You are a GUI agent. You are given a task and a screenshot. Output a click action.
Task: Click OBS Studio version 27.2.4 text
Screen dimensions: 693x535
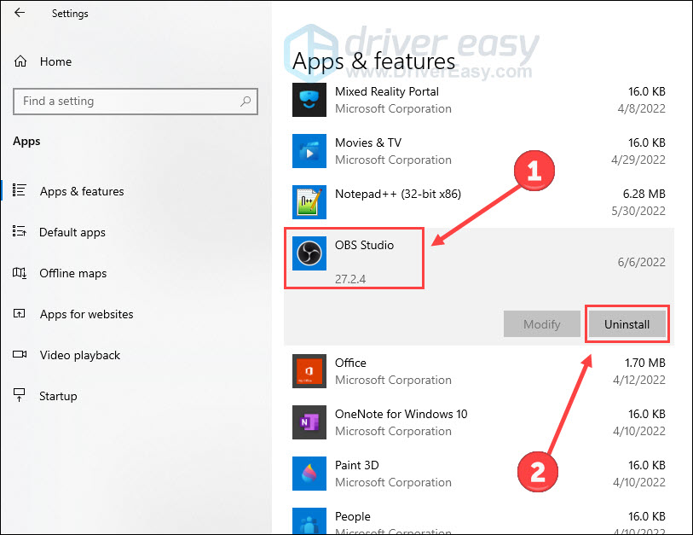[350, 279]
